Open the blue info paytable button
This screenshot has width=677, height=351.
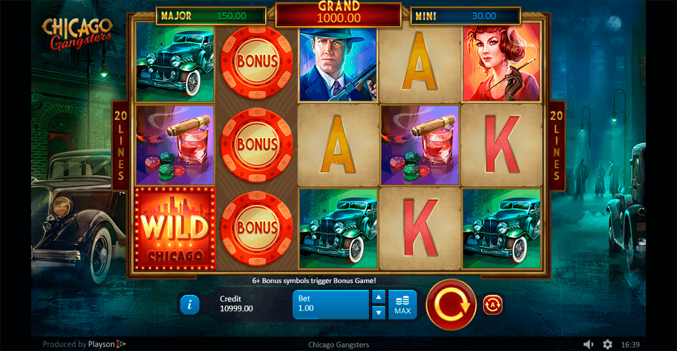(x=190, y=305)
